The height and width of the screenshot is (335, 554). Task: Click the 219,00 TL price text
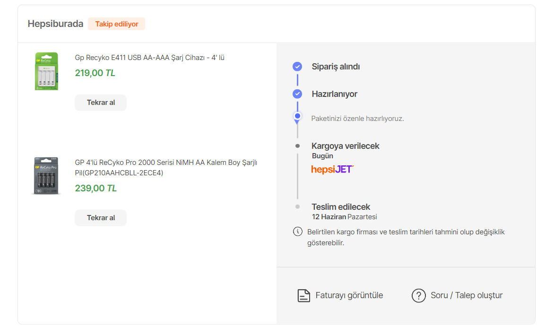click(95, 73)
